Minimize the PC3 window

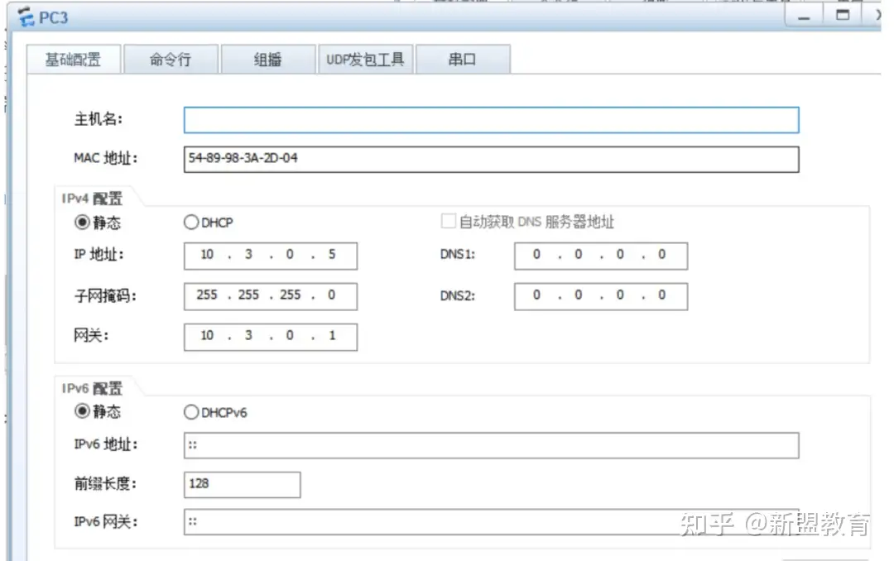click(804, 17)
